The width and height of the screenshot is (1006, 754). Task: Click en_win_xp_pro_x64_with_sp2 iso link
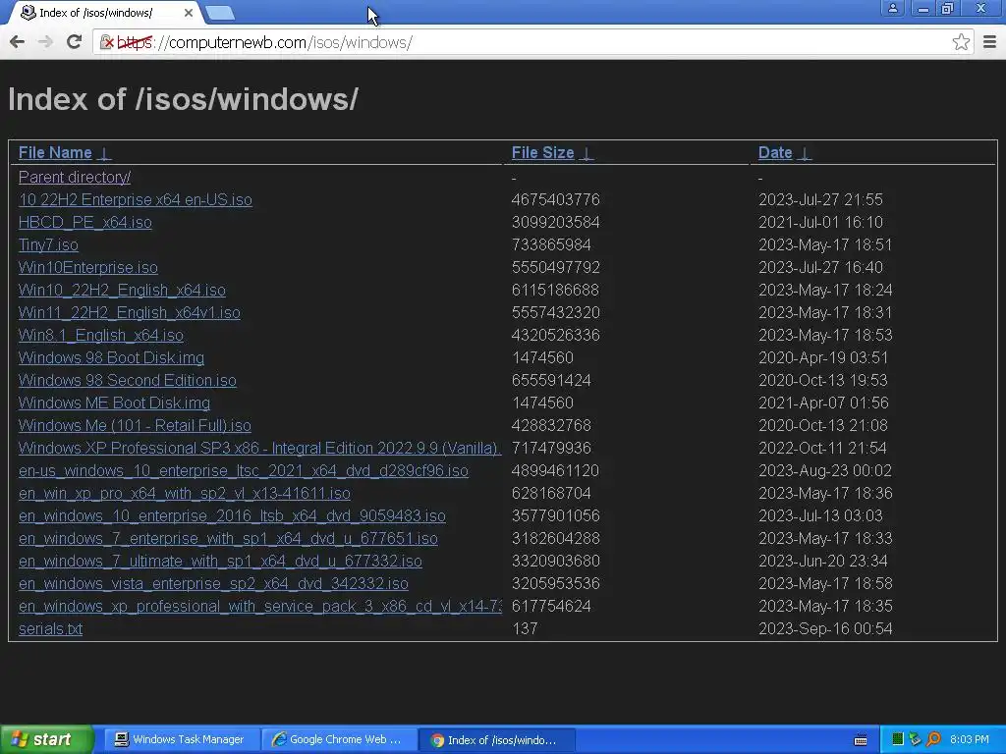pyautogui.click(x=185, y=493)
